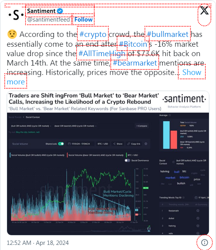Click the @santimentfeed handle
The height and width of the screenshot is (250, 216).
[48, 20]
